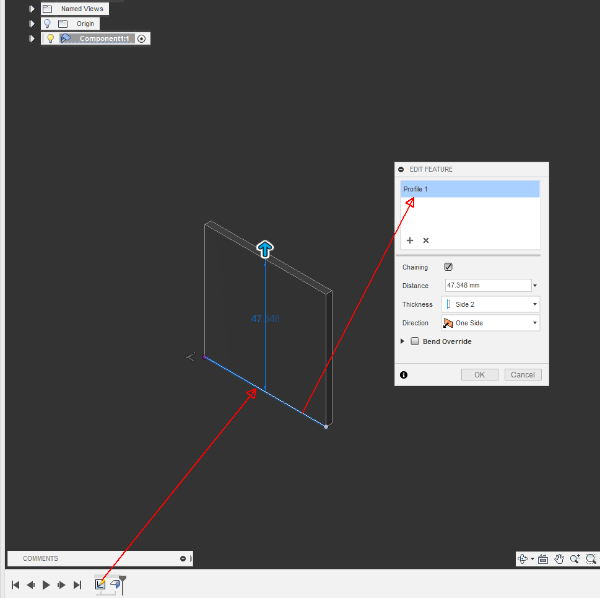Toggle visibility of Component1:1 in the browser

coord(50,38)
